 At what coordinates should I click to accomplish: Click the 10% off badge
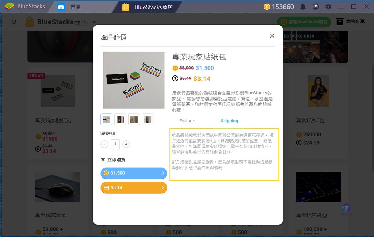(36, 76)
